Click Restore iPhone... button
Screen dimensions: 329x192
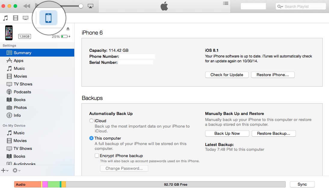click(x=273, y=75)
